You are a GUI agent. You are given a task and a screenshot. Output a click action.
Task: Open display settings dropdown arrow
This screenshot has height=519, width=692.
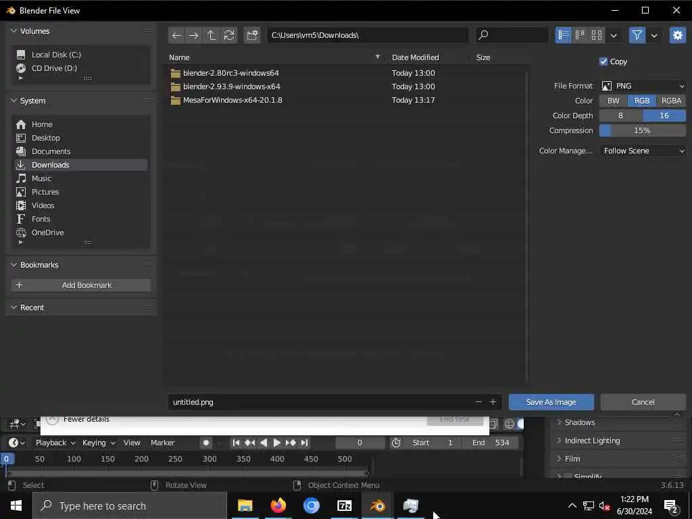(x=614, y=35)
